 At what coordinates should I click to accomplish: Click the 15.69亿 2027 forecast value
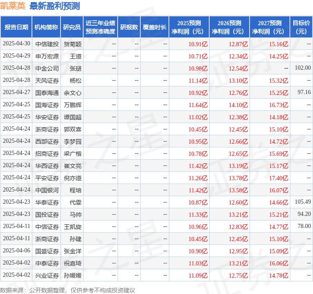tap(279, 154)
